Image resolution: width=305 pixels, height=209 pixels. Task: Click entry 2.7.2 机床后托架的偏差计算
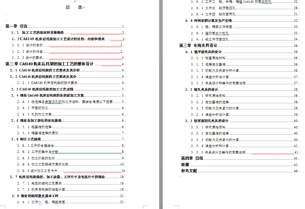click(x=71, y=189)
